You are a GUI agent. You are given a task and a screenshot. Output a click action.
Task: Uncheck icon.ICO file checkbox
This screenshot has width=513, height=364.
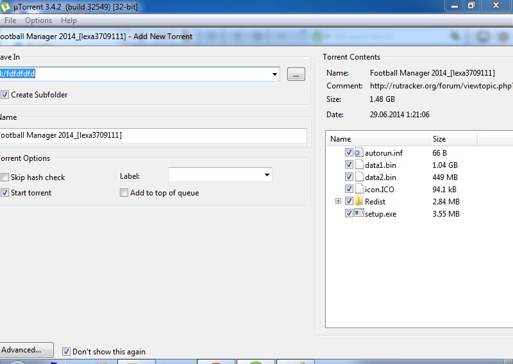(349, 188)
